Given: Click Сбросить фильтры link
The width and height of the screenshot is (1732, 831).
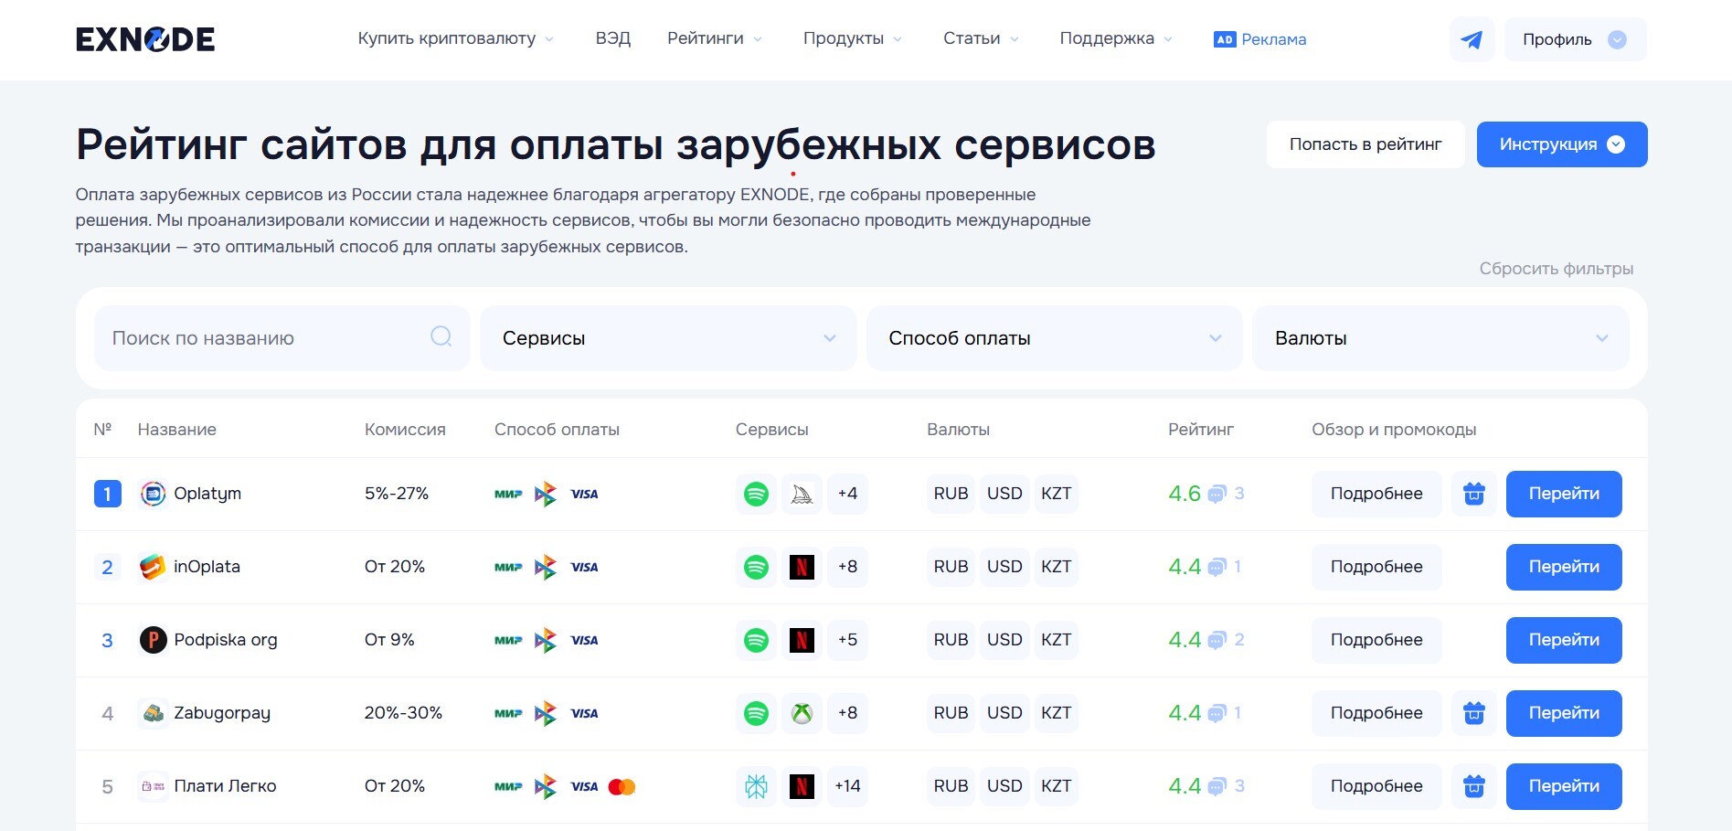Looking at the screenshot, I should pos(1556,269).
